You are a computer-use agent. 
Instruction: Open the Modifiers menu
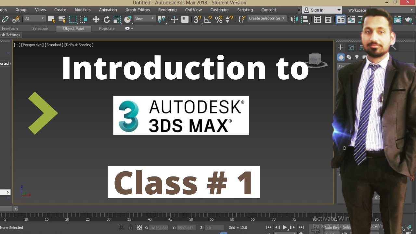click(x=83, y=10)
